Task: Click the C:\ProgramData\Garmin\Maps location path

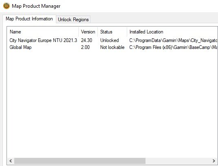Action: (173, 40)
